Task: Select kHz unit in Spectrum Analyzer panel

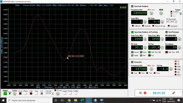Action: click(153, 10)
